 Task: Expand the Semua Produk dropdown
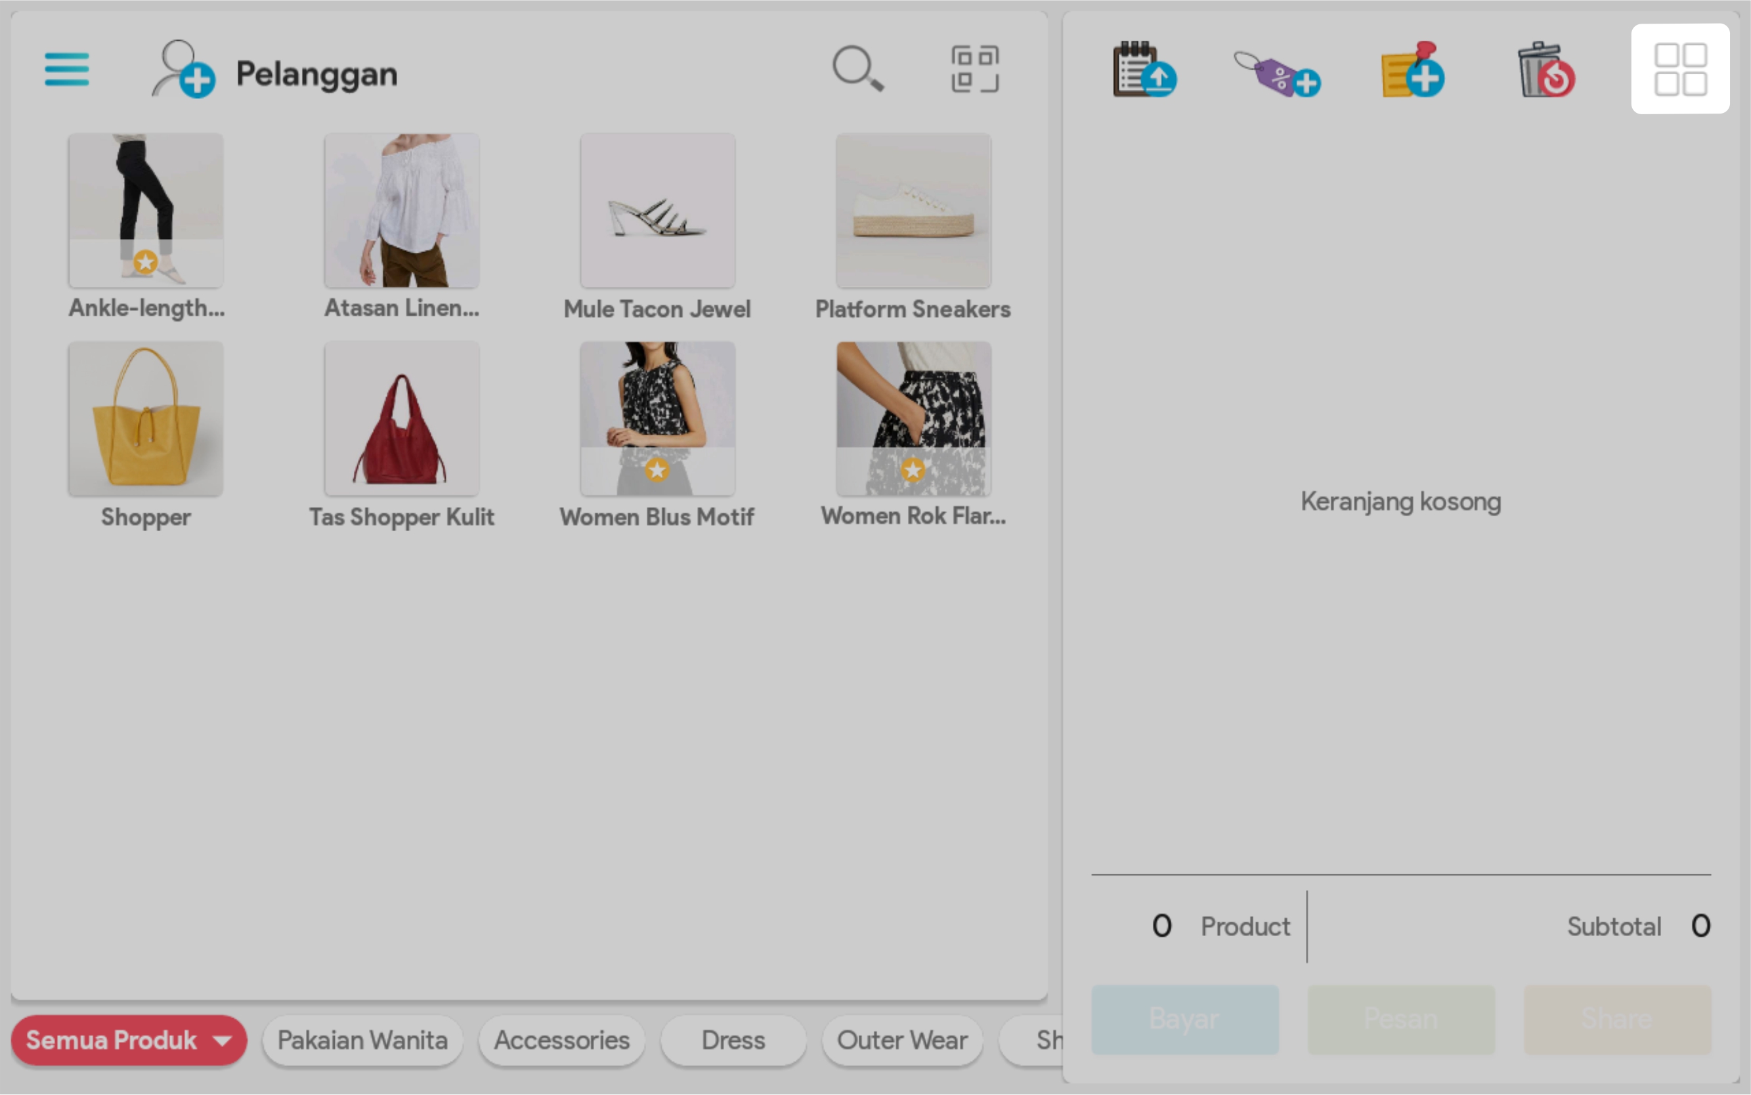(129, 1040)
